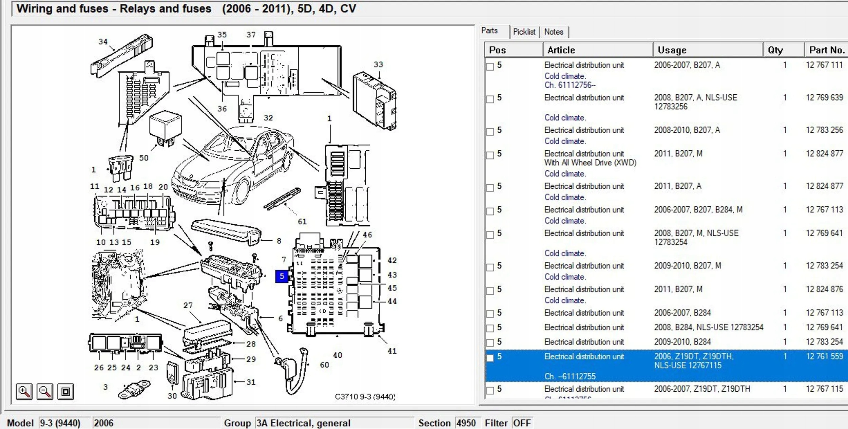Click the Group field 3A Electrical, general

click(x=334, y=423)
